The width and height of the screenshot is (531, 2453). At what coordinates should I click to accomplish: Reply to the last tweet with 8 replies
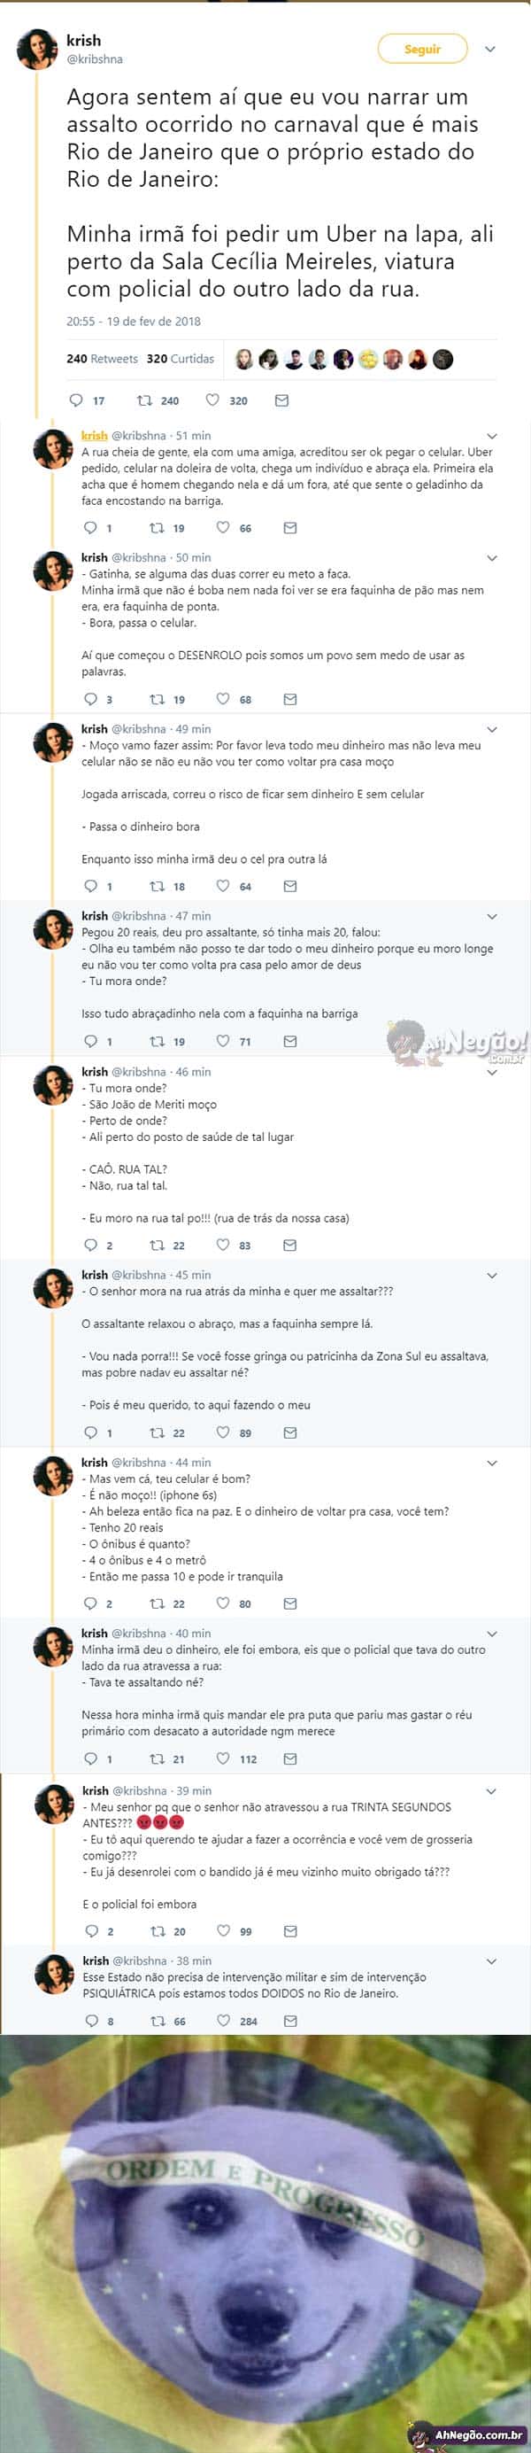(x=91, y=2021)
